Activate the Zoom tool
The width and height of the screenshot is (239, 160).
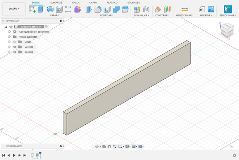coord(115,146)
